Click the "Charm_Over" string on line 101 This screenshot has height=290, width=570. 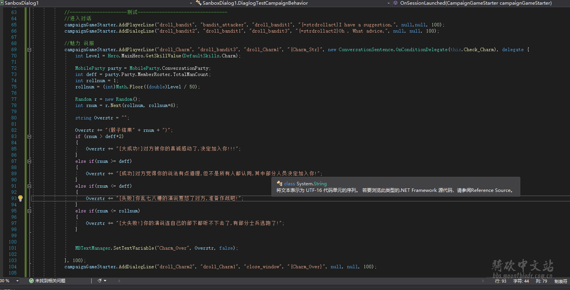174,248
